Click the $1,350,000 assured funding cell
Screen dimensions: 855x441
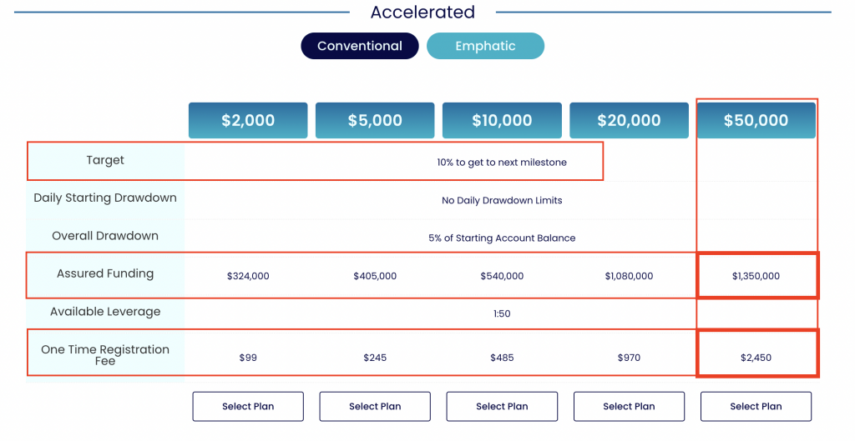(x=758, y=275)
